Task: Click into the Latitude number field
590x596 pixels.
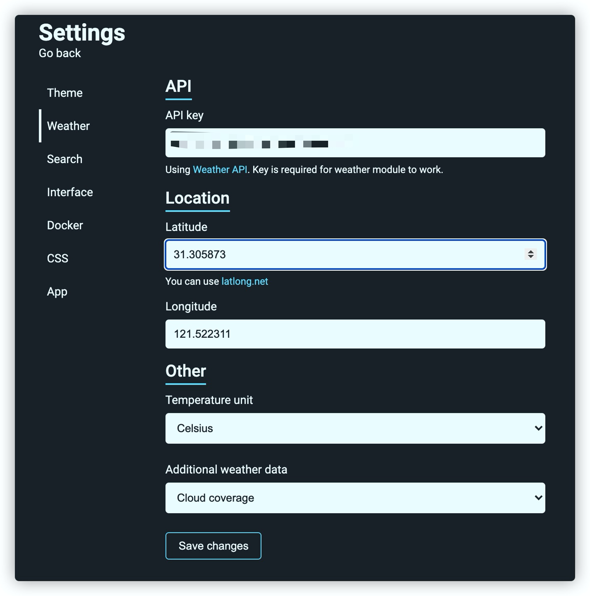Action: point(355,255)
